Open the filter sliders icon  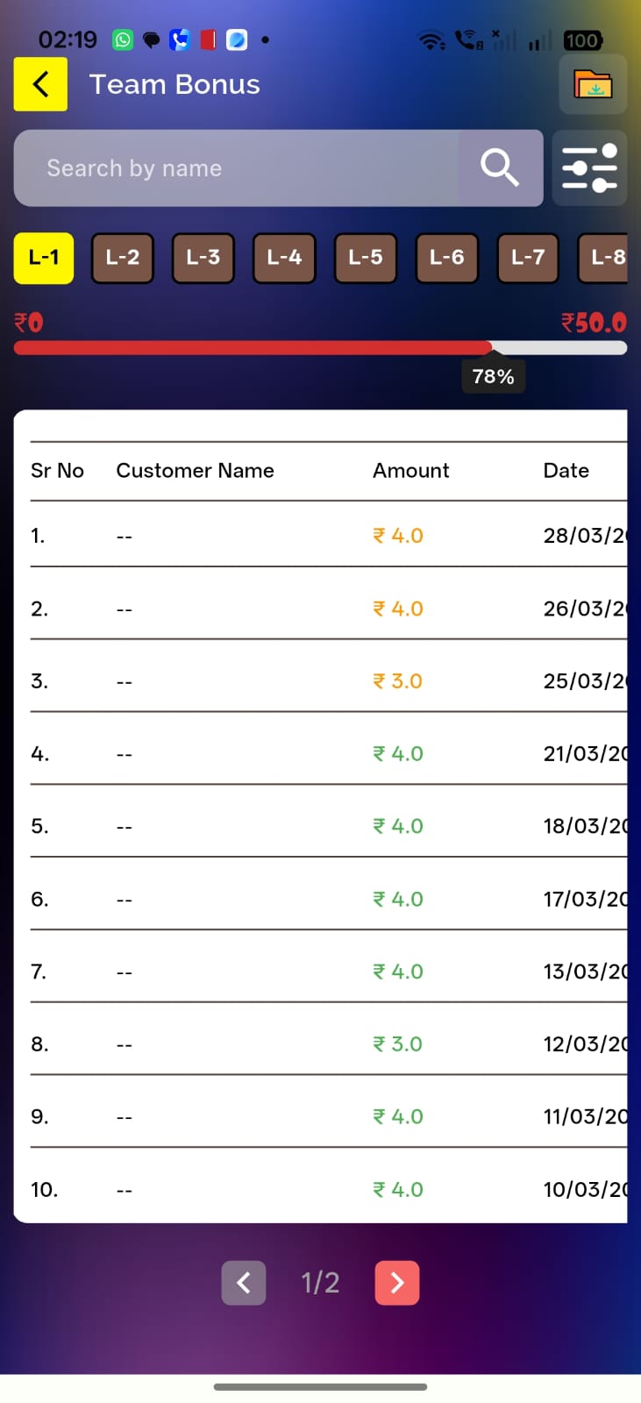[x=590, y=167]
